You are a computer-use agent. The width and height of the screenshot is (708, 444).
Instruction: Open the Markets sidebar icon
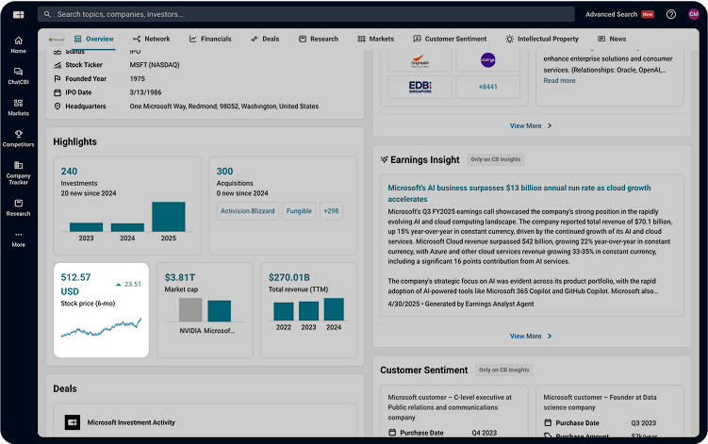18,107
